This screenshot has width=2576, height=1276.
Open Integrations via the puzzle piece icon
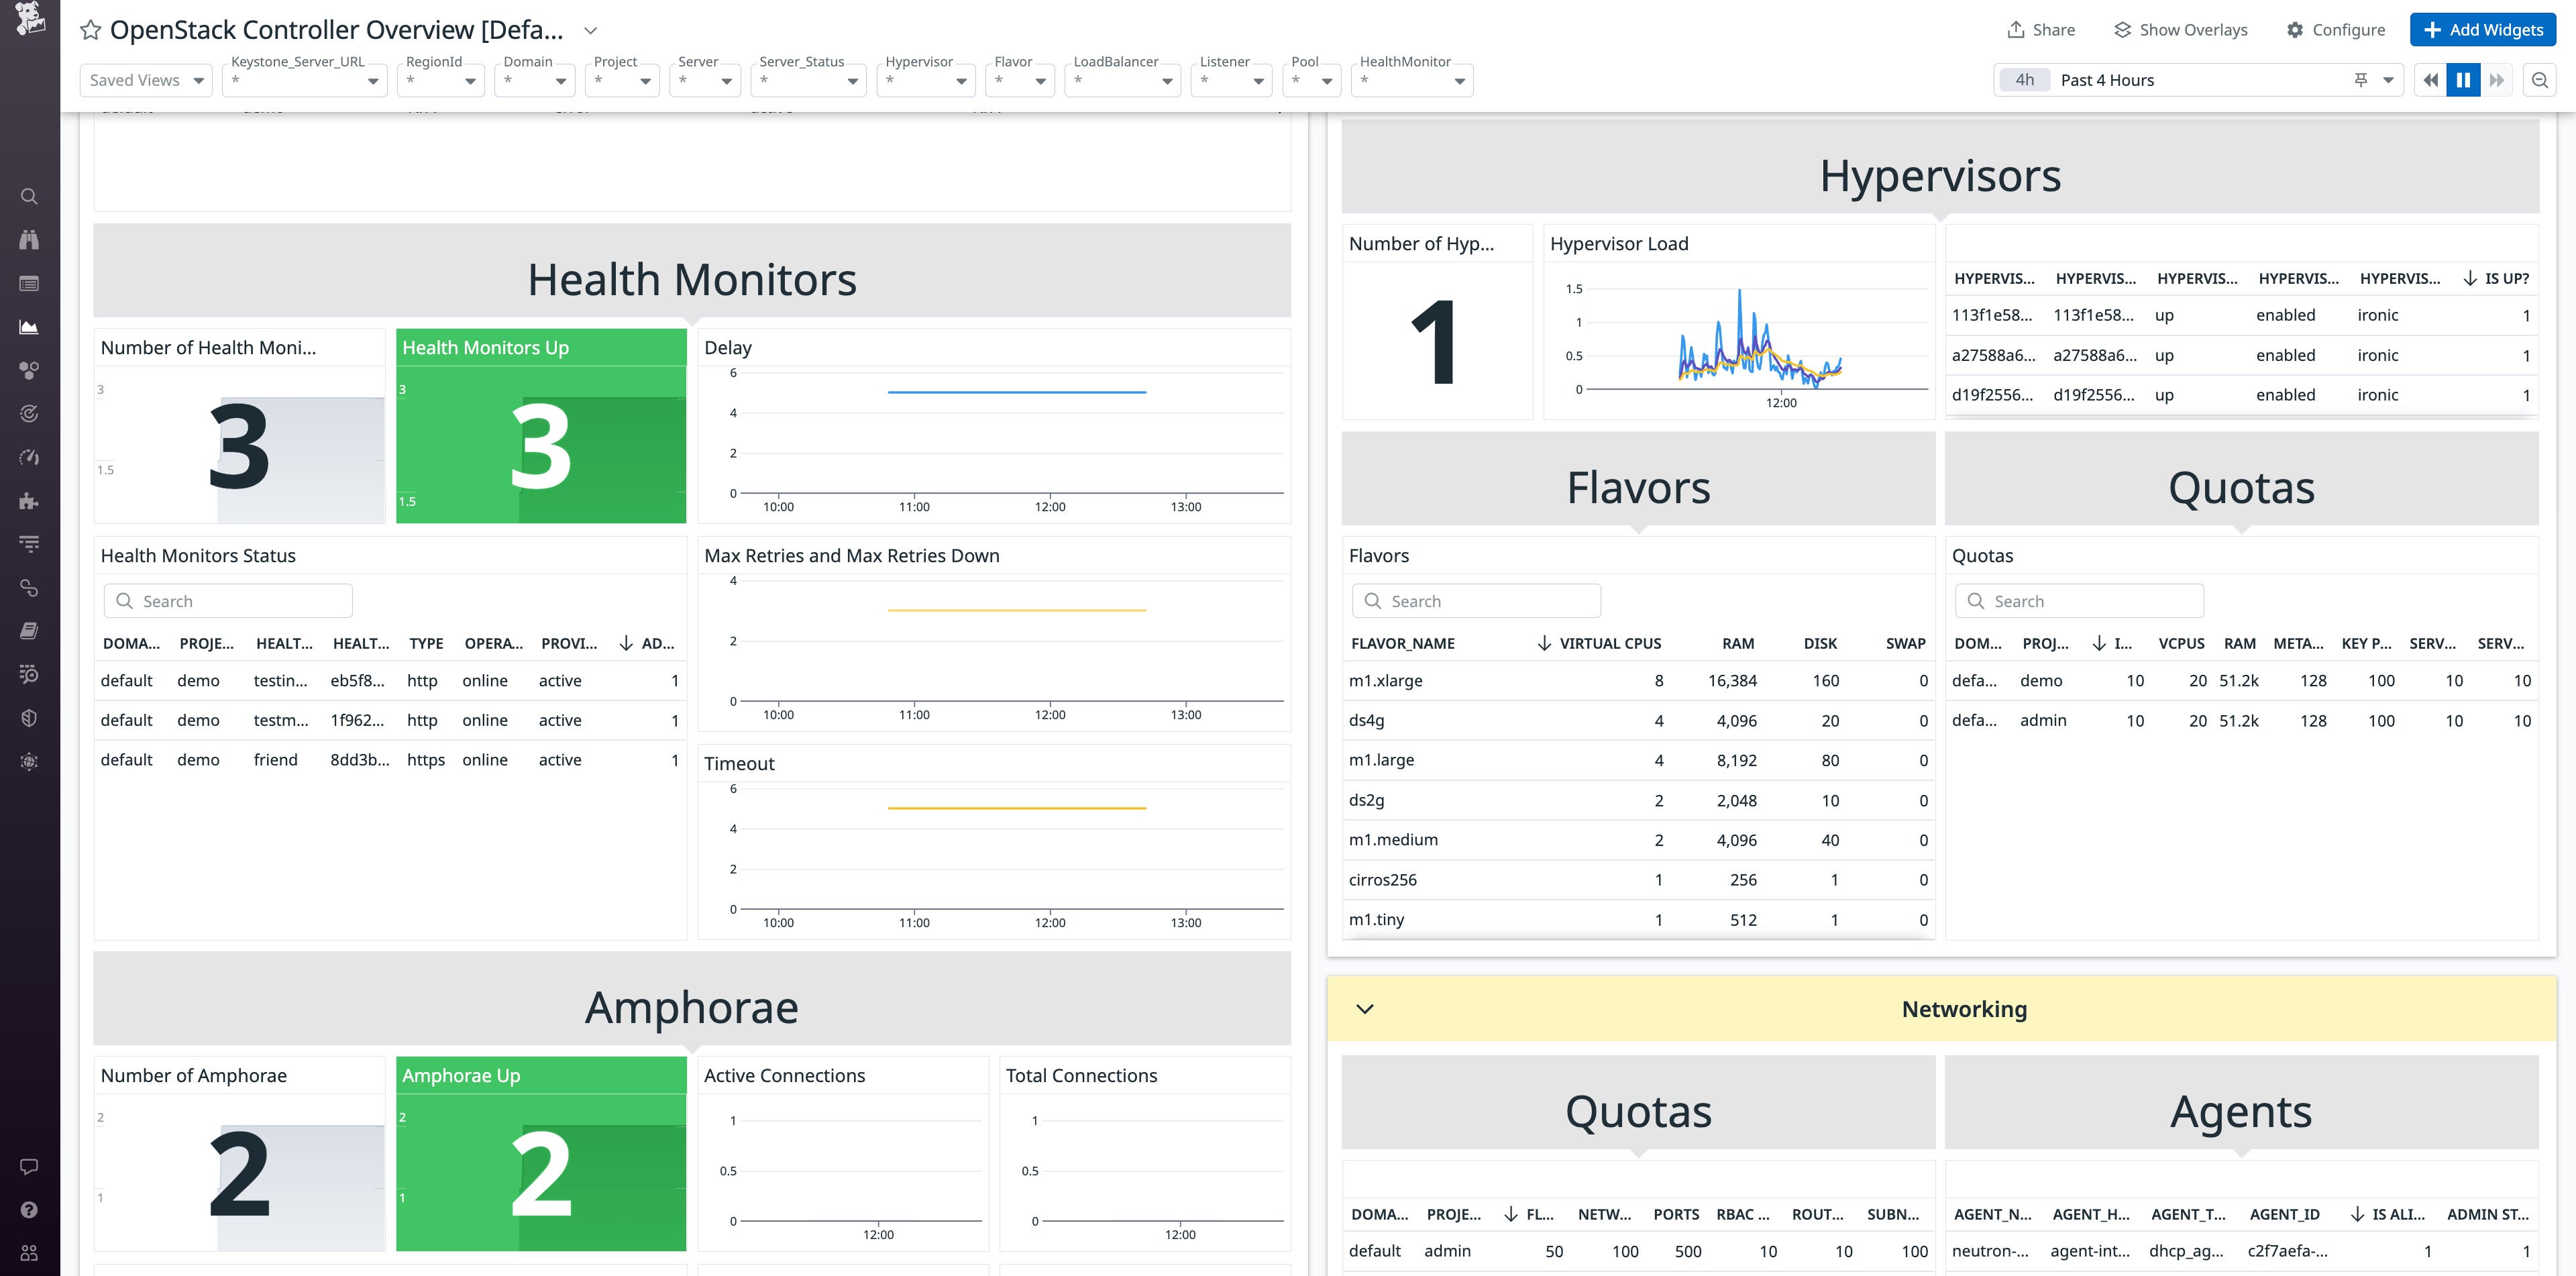(29, 500)
